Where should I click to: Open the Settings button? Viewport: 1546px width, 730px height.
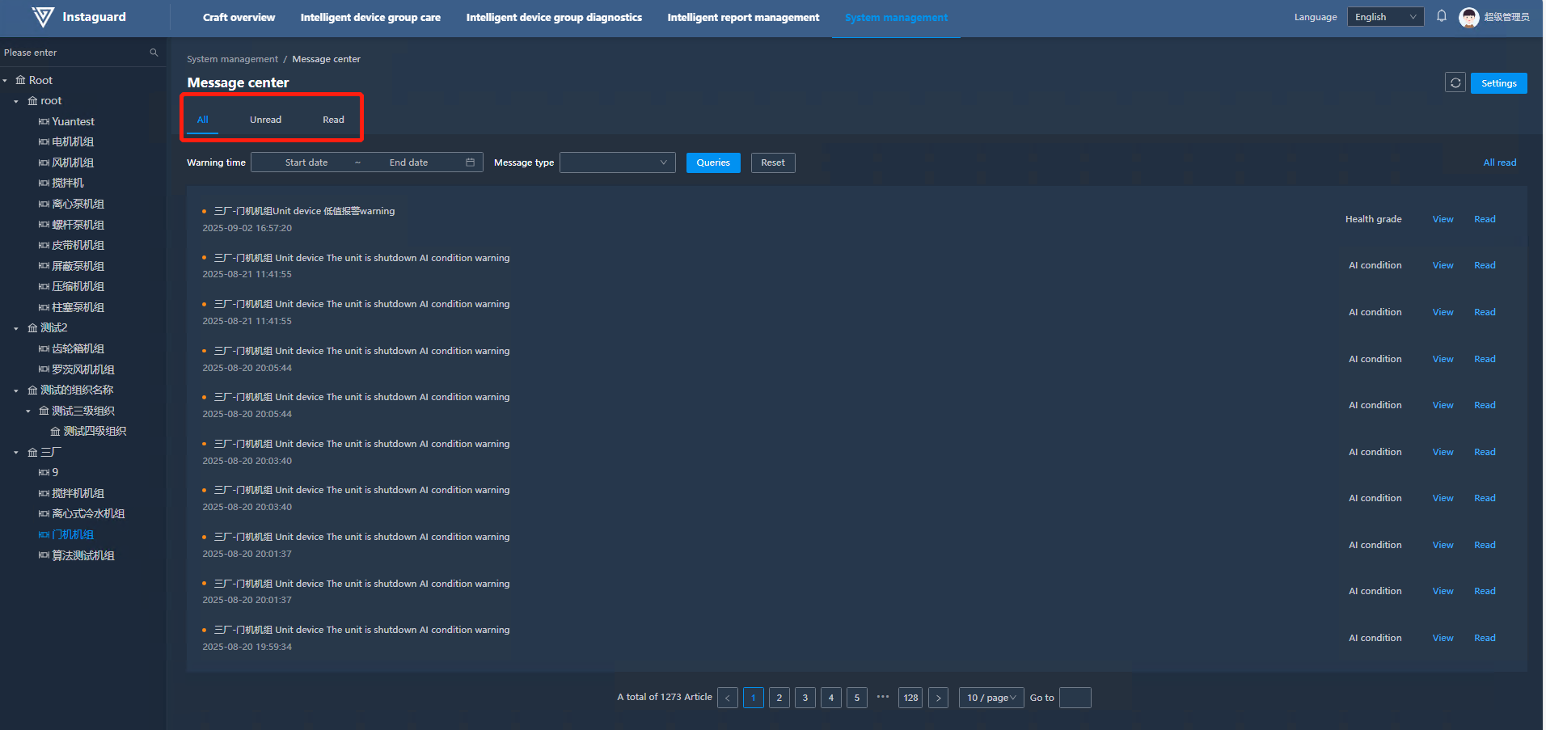(1498, 83)
